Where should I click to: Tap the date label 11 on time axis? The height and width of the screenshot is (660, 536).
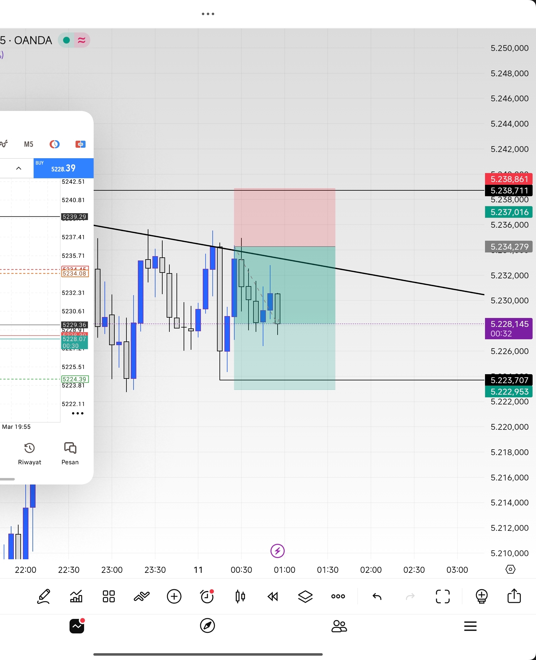point(198,570)
